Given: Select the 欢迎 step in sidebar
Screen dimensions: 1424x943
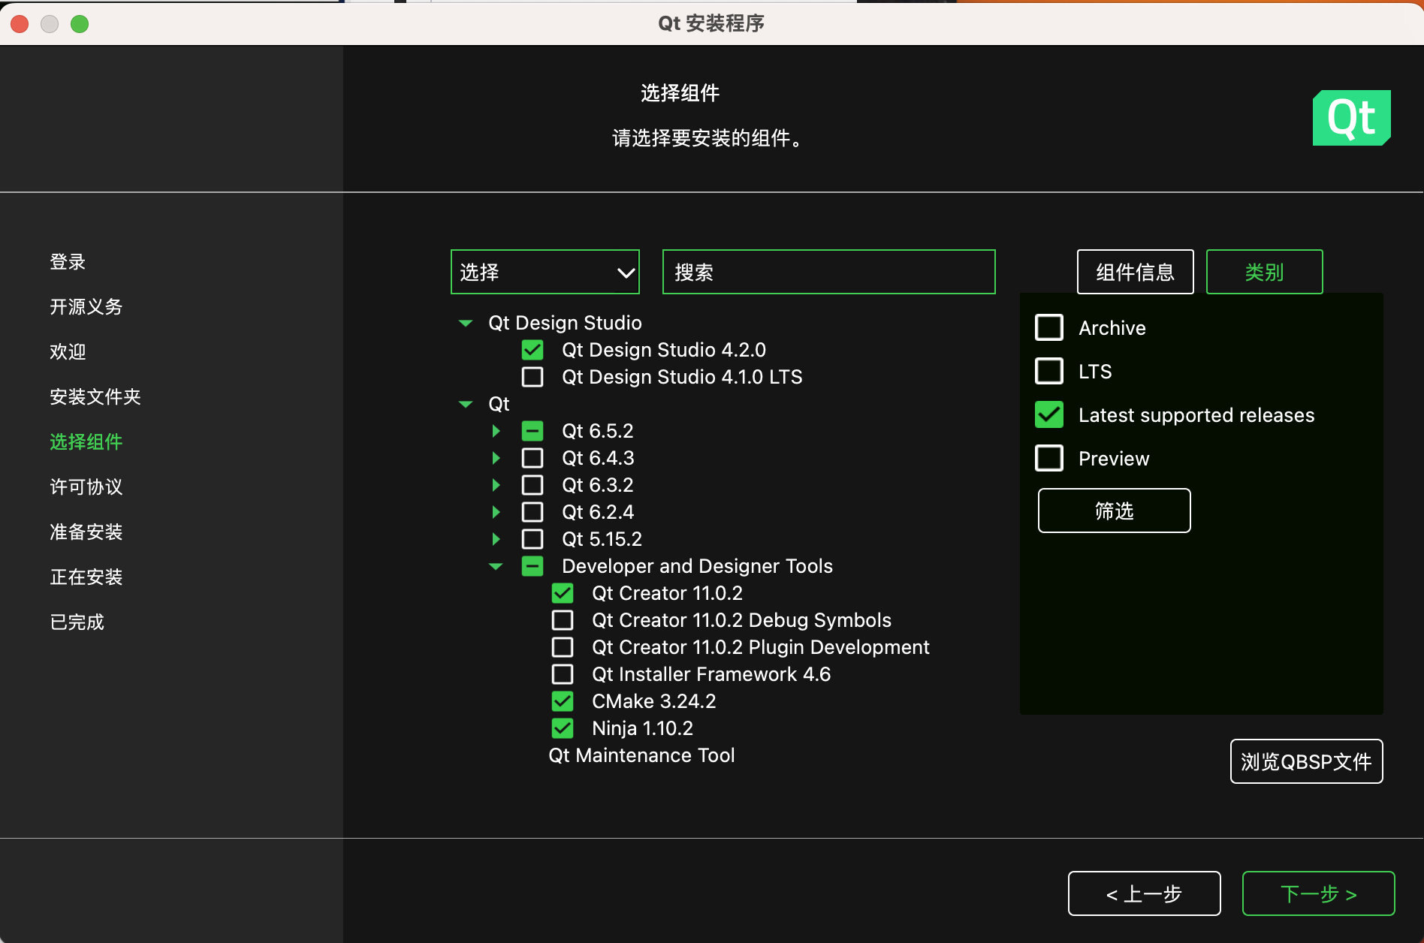Looking at the screenshot, I should point(68,352).
